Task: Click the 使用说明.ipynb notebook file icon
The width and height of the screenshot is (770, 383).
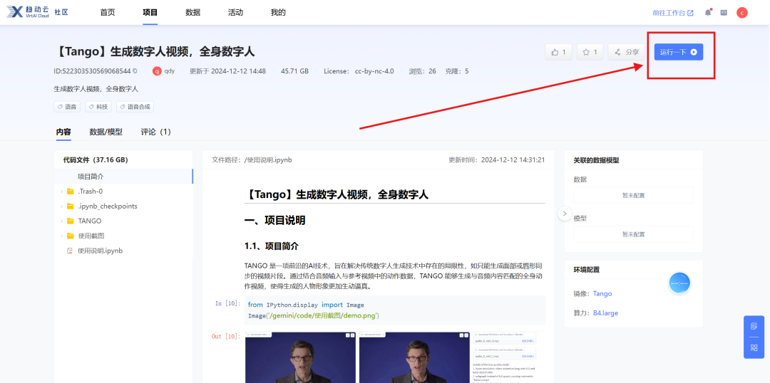Action: (70, 251)
